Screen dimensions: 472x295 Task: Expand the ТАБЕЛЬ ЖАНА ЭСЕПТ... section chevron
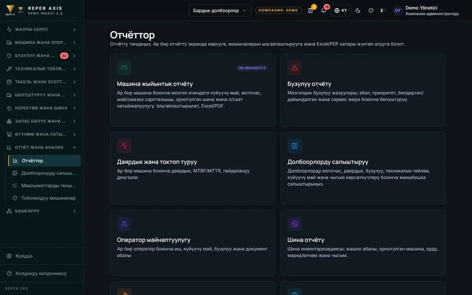74,82
